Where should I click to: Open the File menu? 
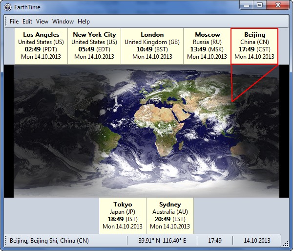(x=14, y=22)
